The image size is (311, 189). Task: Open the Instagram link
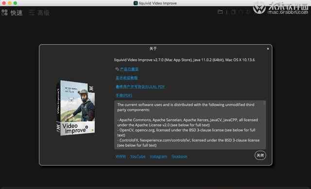click(x=158, y=157)
